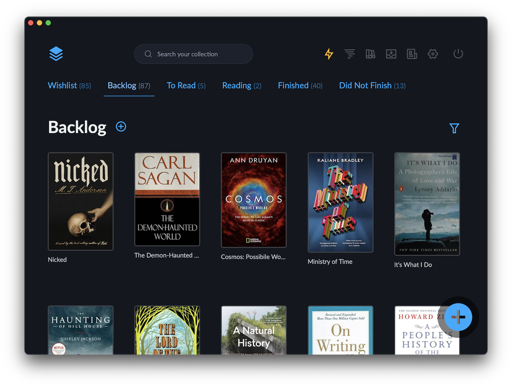Click the 'Cosmos: Possibile Wo...' title
This screenshot has width=512, height=387.
tap(253, 257)
